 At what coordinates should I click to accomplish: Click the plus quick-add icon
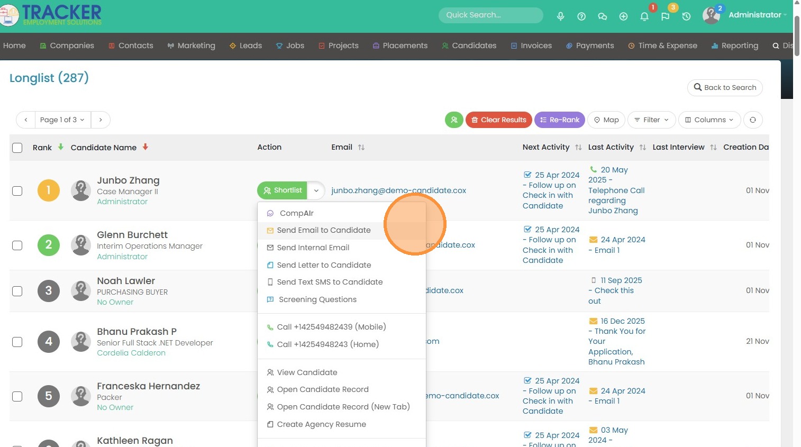623,16
